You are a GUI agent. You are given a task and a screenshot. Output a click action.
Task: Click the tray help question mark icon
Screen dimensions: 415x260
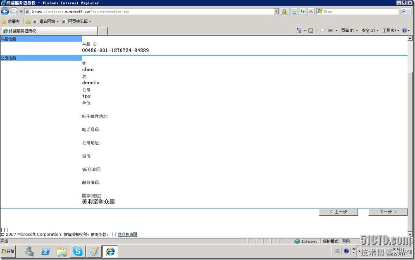pyautogui.click(x=346, y=251)
